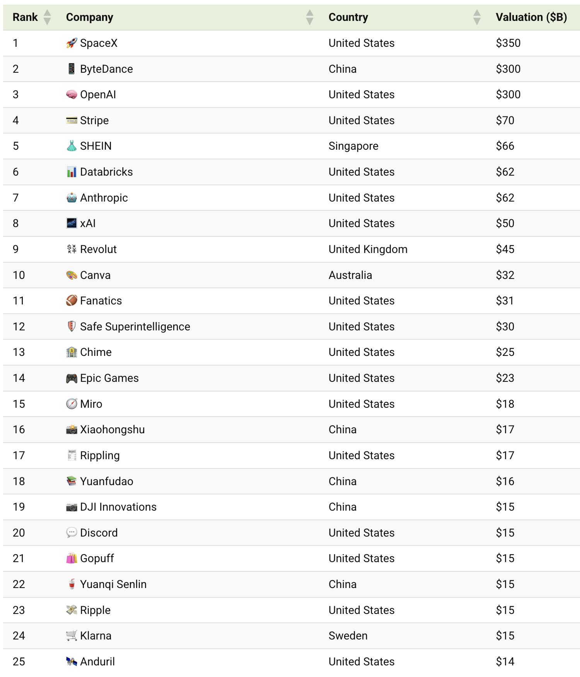This screenshot has width=580, height=677.
Task: Click the United Kingdom cell for Revolut
Action: [368, 249]
